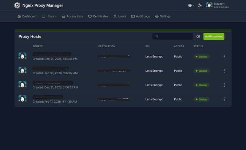Toggle the light/dark theme sun icon

pyautogui.click(x=200, y=5)
